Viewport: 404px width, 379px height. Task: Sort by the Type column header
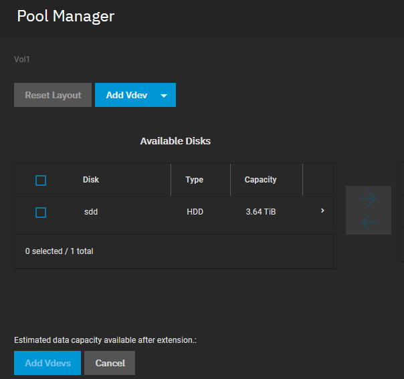point(195,180)
